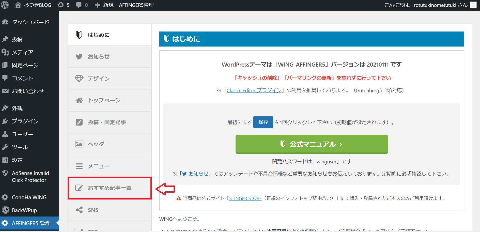The height and width of the screenshot is (232, 480).
Task: Click the コメント bubble icon in sidebar
Action: click(x=5, y=78)
